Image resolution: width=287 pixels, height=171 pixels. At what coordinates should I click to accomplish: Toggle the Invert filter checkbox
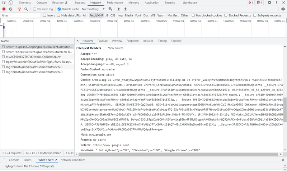click(44, 15)
